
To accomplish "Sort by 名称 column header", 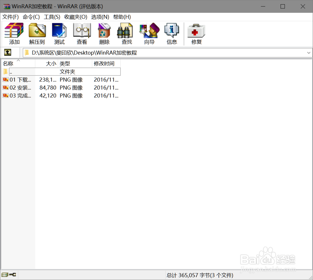I will coord(18,64).
